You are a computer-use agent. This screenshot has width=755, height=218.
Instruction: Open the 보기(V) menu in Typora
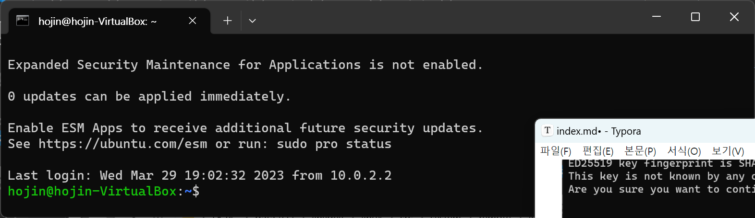pos(728,151)
